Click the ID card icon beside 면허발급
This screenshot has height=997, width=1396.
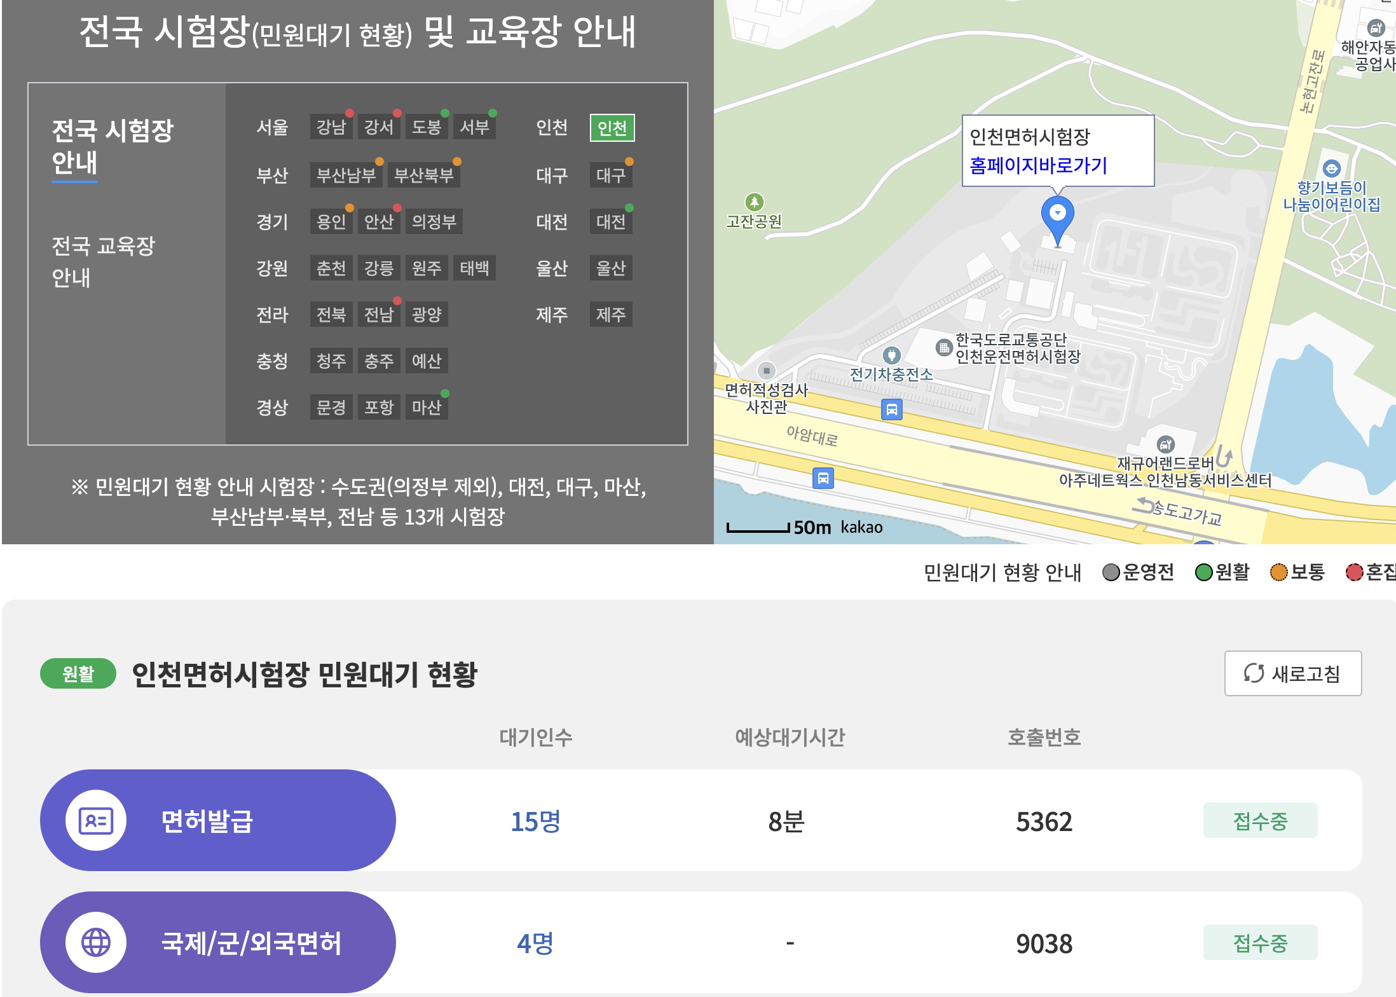(94, 820)
